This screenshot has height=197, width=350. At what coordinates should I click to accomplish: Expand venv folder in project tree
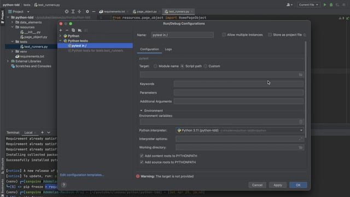(x=12, y=51)
